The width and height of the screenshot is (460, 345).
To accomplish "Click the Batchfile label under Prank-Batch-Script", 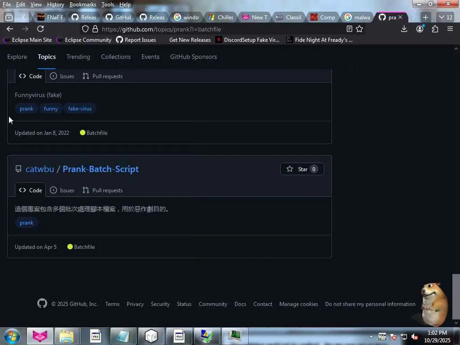I will click(84, 247).
